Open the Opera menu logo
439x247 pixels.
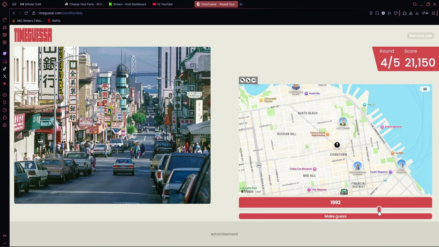pyautogui.click(x=4, y=4)
